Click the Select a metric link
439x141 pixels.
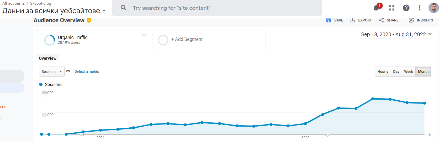coord(87,72)
